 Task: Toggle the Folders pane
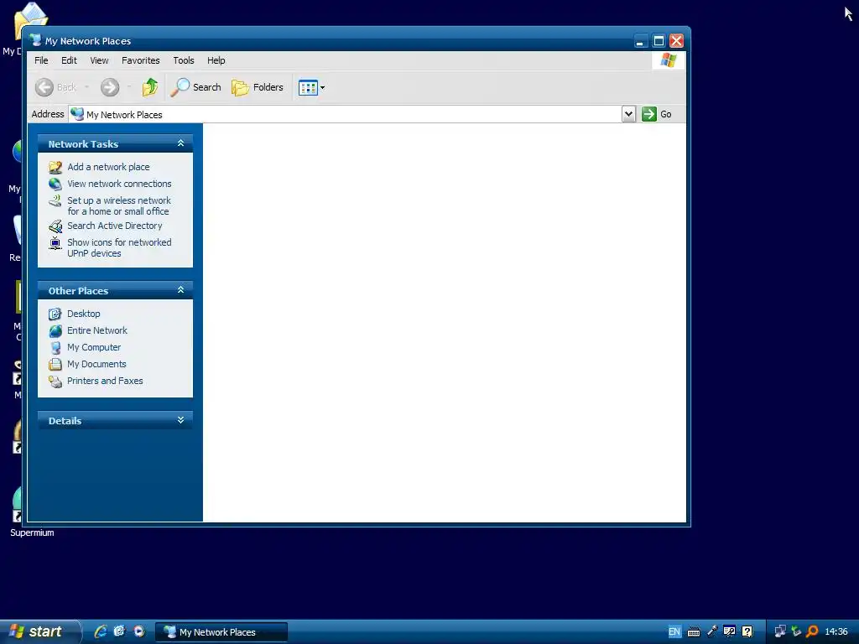pyautogui.click(x=258, y=87)
